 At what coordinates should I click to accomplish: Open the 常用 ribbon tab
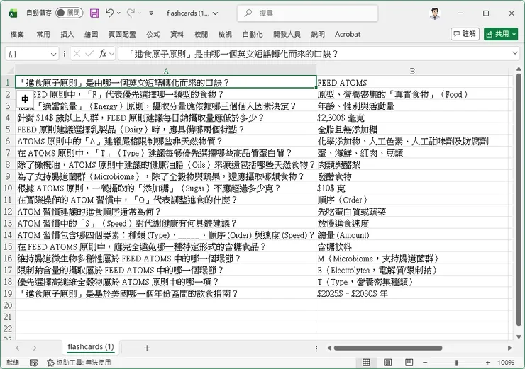(43, 34)
